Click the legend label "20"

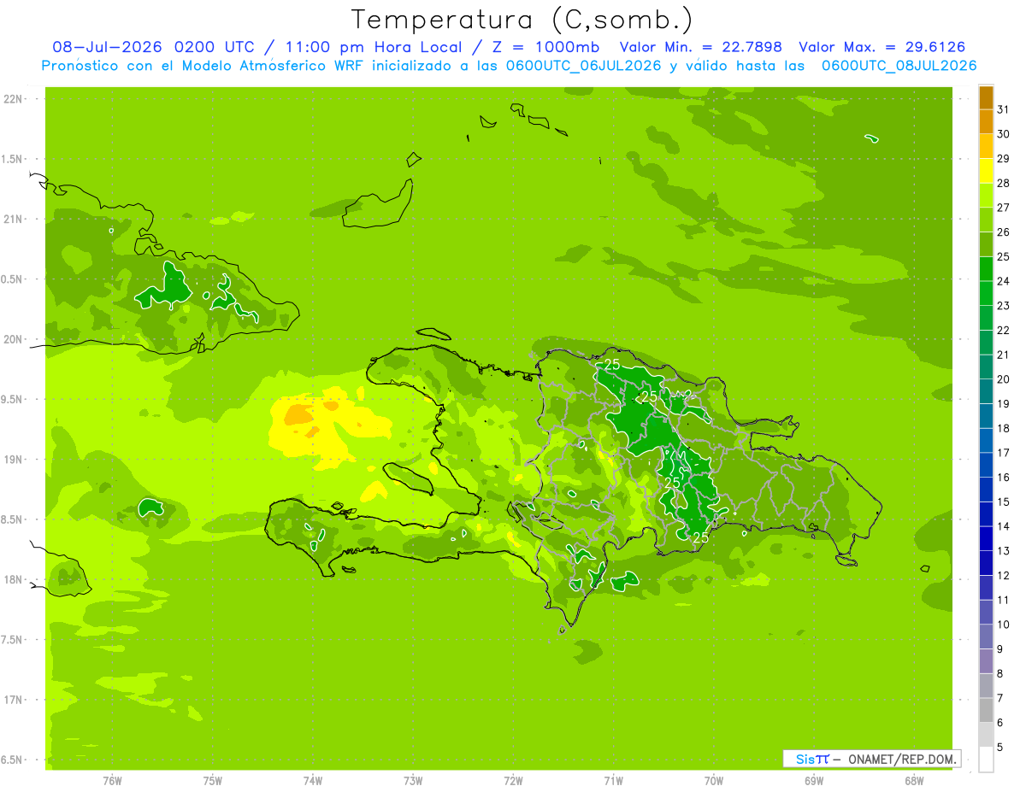point(1004,378)
